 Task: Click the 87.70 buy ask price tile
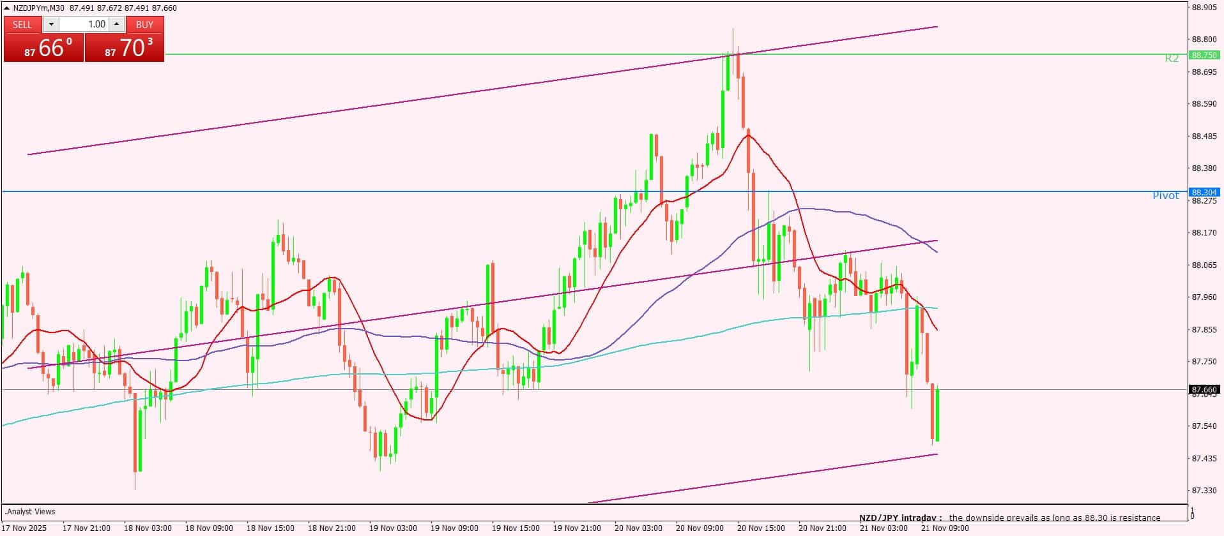pos(125,48)
